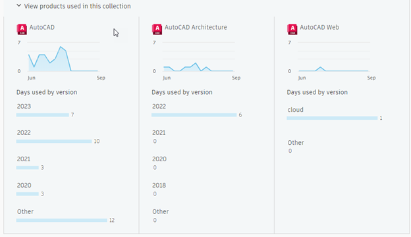Click the AutoCAD Web title label

point(319,27)
